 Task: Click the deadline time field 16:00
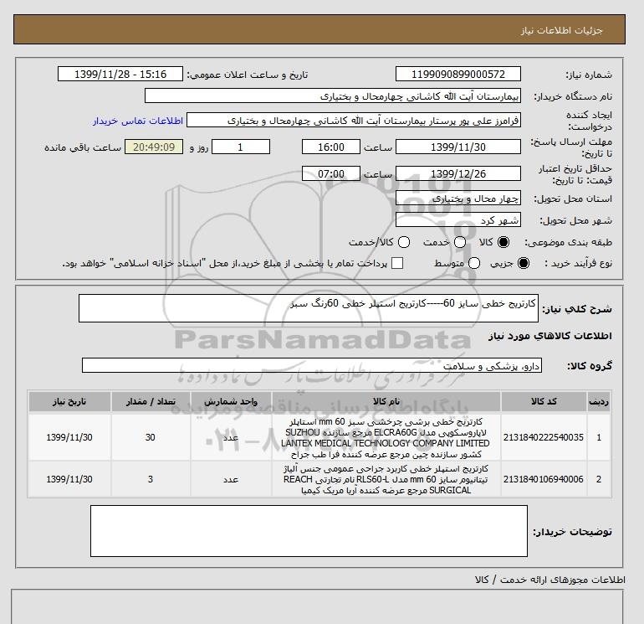point(331,147)
